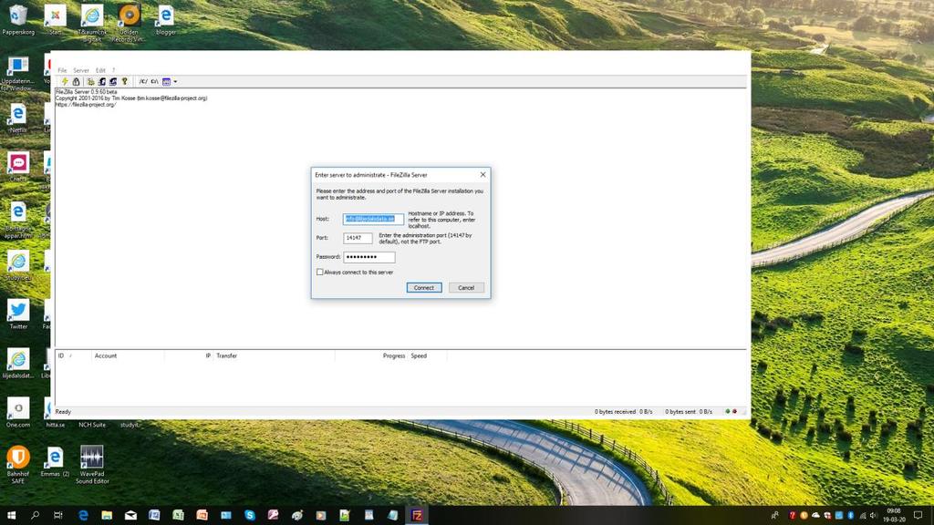Tick the Always connect to this server checkbox

tap(320, 272)
